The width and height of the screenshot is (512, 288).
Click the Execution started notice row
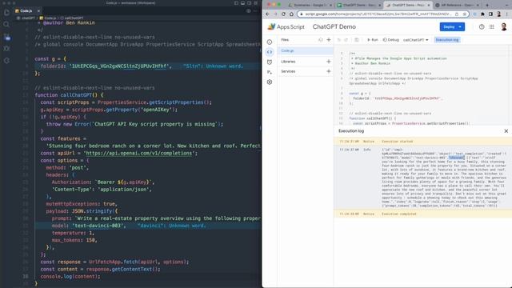coord(422,142)
